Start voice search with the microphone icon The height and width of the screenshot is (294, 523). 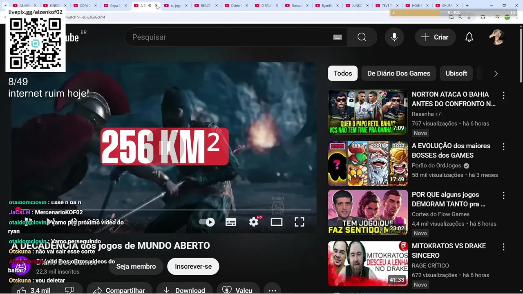tap(394, 37)
